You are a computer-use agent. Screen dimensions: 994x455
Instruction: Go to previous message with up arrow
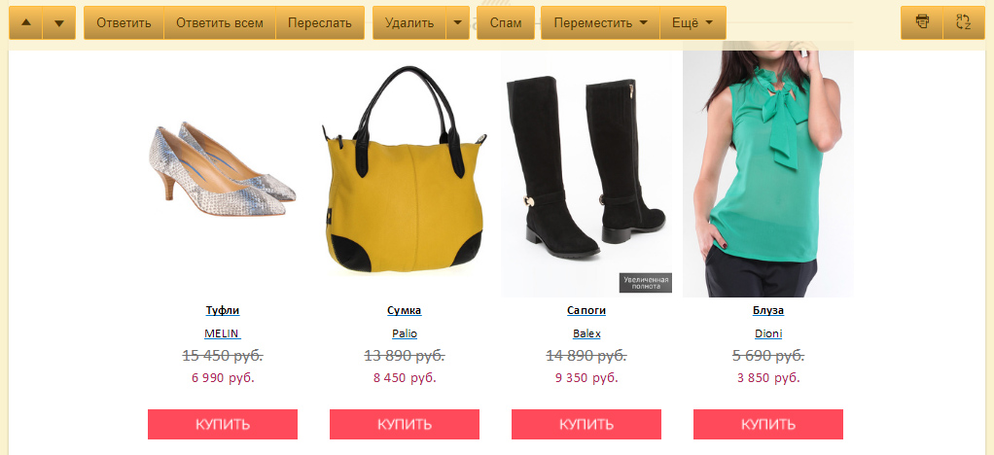click(x=25, y=22)
